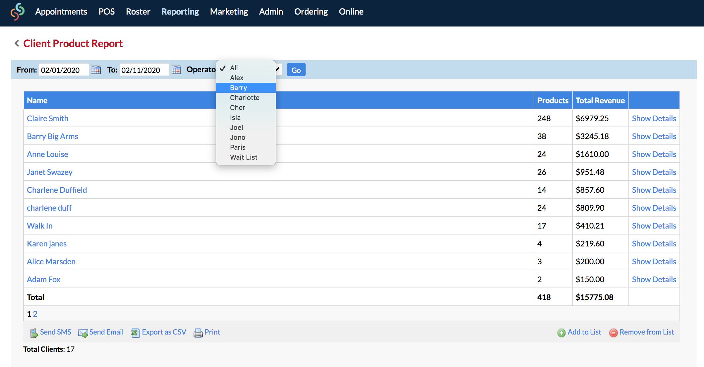Open the Online menu
This screenshot has width=704, height=367.
[351, 12]
